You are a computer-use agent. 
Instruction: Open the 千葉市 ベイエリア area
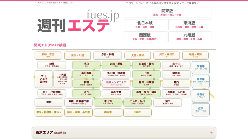pos(201,96)
